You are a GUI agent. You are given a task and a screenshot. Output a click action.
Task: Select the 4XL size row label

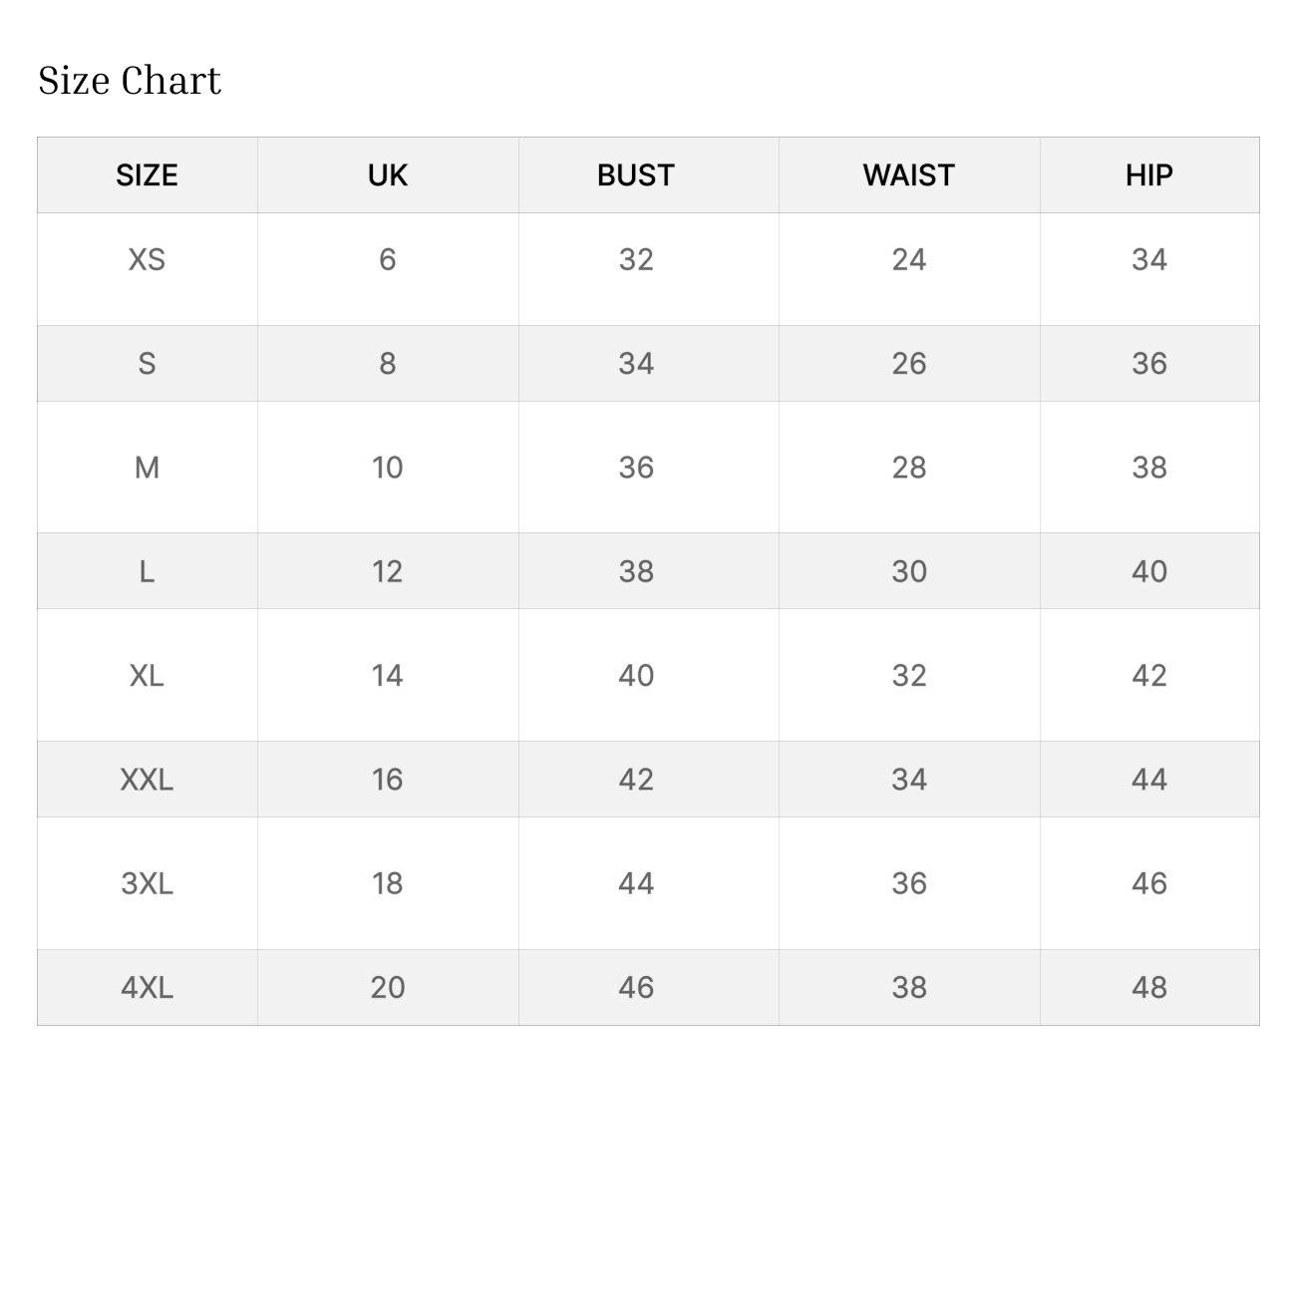[x=147, y=988]
